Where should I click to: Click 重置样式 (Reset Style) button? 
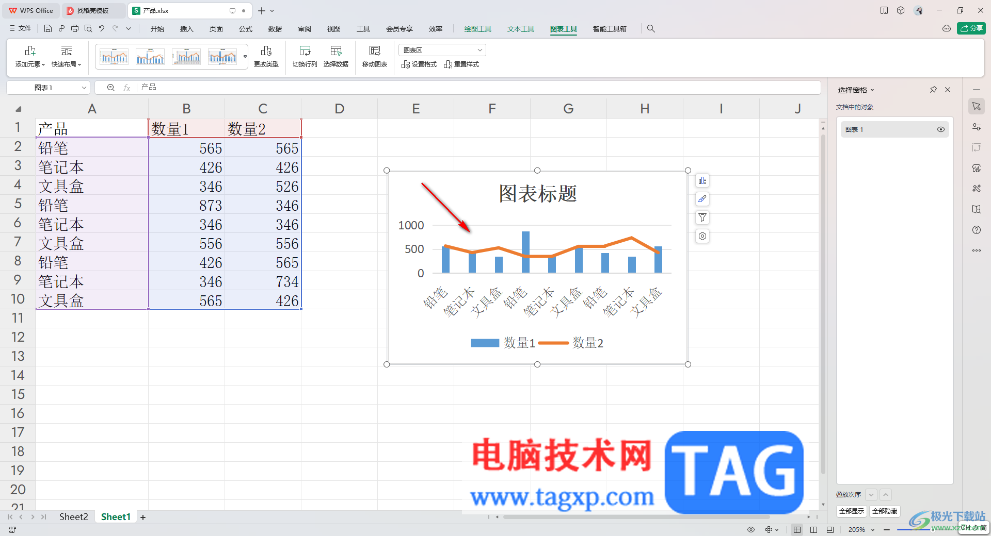[461, 64]
